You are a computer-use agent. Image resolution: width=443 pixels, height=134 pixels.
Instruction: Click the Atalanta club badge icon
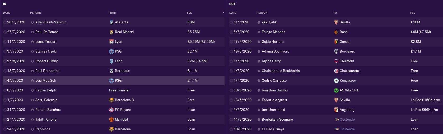(111, 22)
